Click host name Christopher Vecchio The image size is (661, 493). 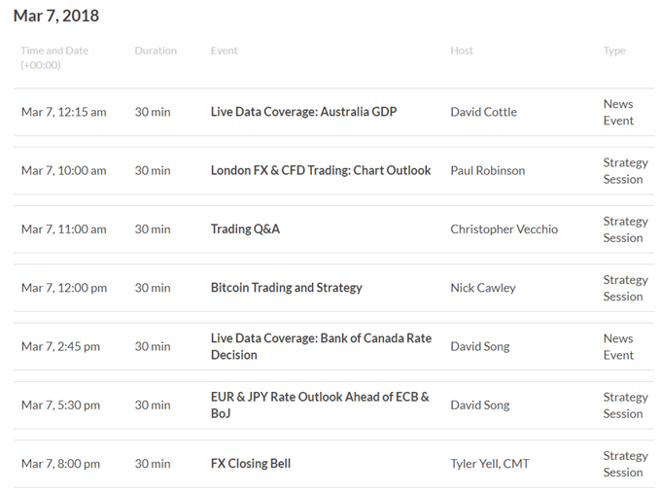[x=504, y=229]
